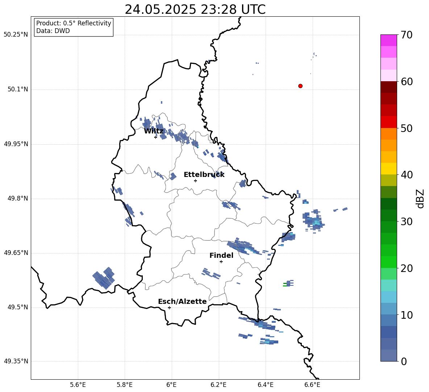Click the 5.6°E longitude label
This screenshot has width=429, height=392.
pos(78,385)
